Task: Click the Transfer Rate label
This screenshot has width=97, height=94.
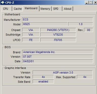Action: 22,77
